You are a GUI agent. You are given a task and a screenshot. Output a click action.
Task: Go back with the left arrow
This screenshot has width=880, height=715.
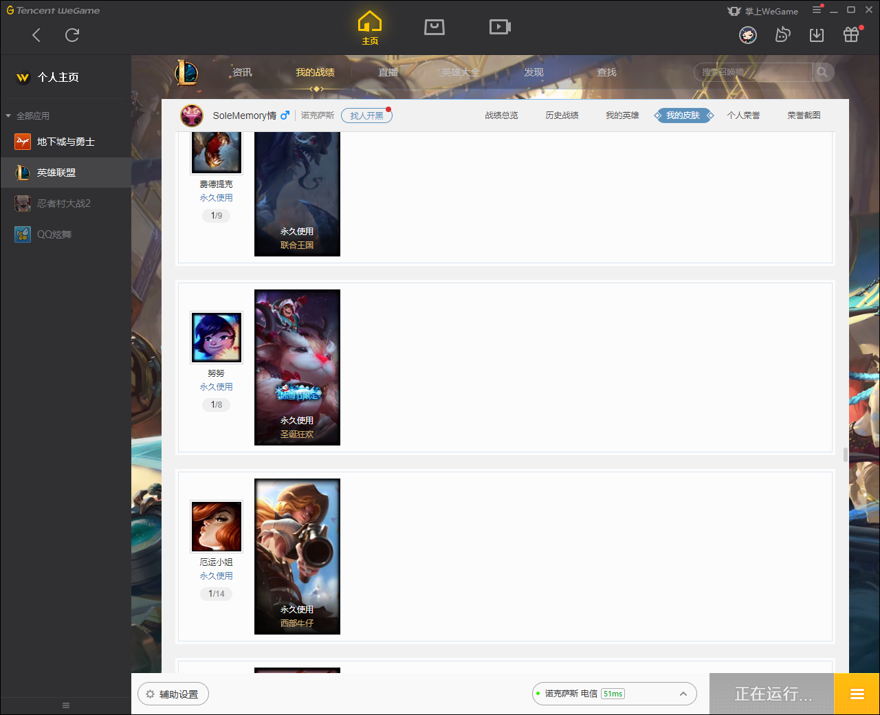(x=36, y=35)
